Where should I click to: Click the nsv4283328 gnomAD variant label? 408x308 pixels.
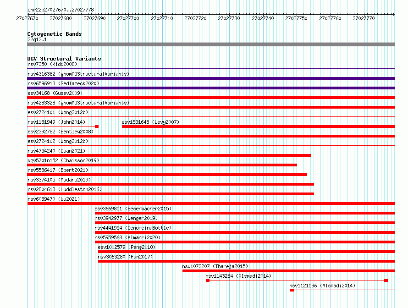(x=78, y=103)
